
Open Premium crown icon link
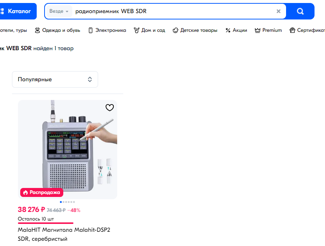[268, 30]
